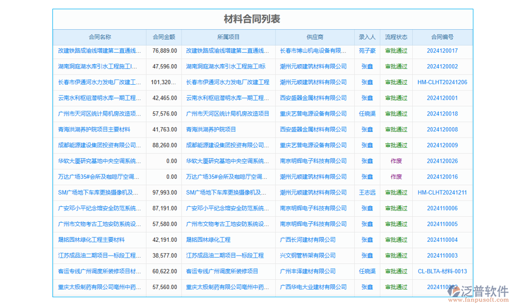Click the 供应商 column header
Screen dimensions: 514x308
click(x=311, y=36)
